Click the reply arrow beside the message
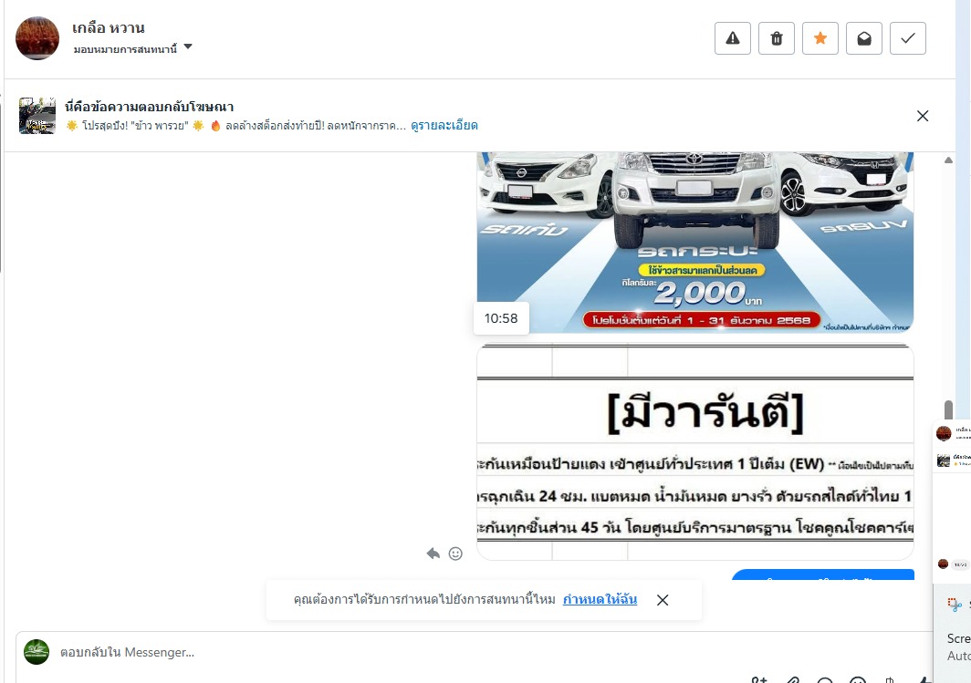The width and height of the screenshot is (971, 683). click(433, 554)
